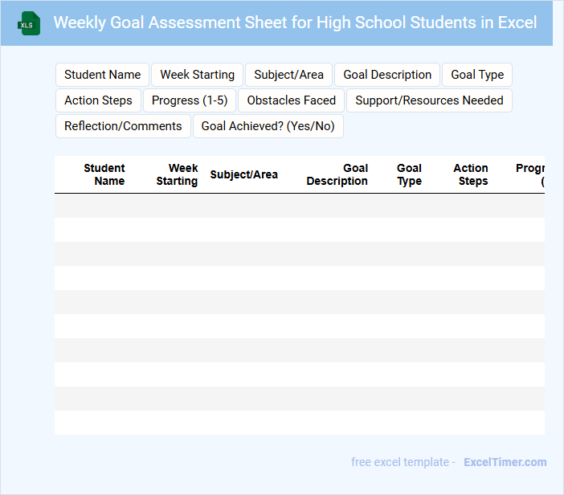Click the Support/Resources Needed tag
This screenshot has height=495, width=564.
429,100
